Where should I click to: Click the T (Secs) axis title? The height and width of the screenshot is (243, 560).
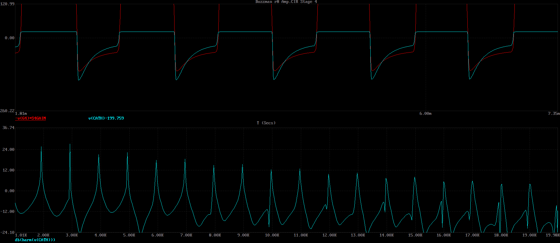(266, 123)
